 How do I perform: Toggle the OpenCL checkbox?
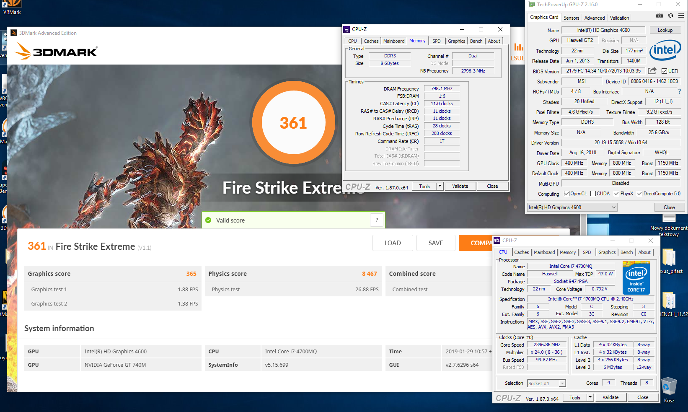click(566, 194)
